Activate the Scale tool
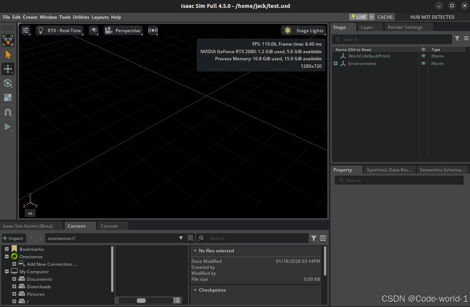The width and height of the screenshot is (470, 307). pos(8,97)
